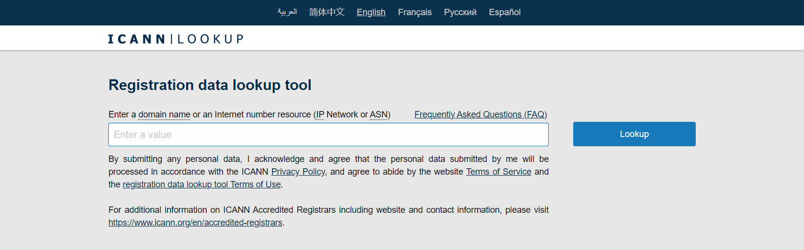Open Frequently Asked Questions (FAQ) link
This screenshot has height=250, width=804.
tap(481, 114)
